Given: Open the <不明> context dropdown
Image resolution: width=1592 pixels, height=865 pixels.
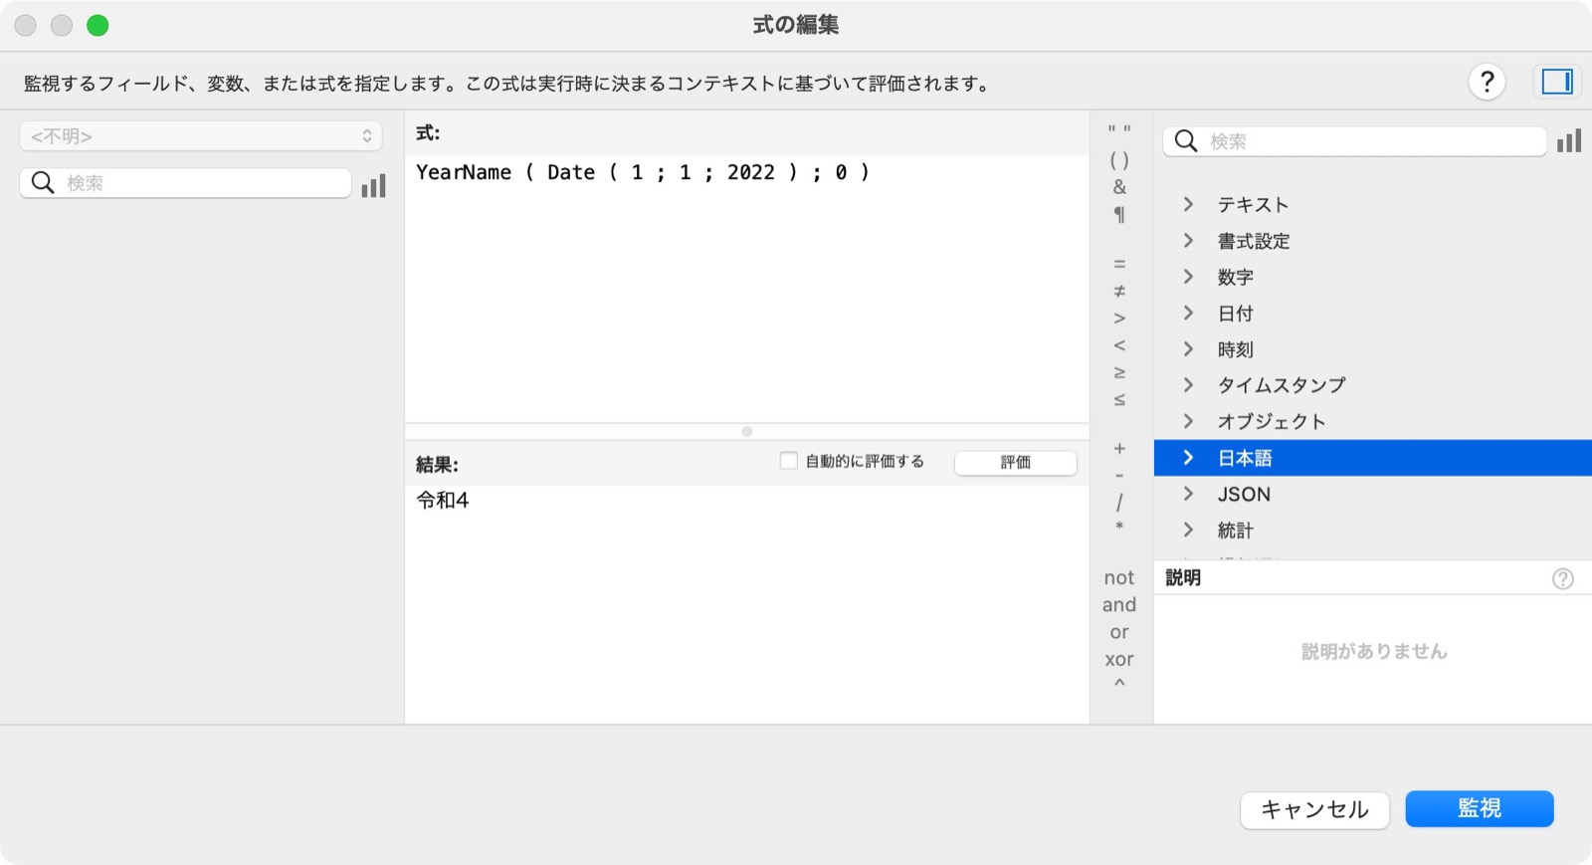Looking at the screenshot, I should click(x=201, y=136).
